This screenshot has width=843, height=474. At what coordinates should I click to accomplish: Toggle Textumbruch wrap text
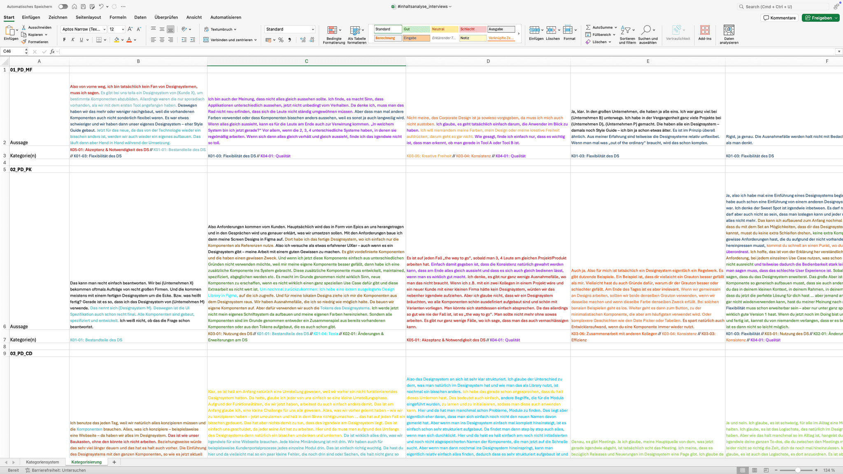coord(221,29)
